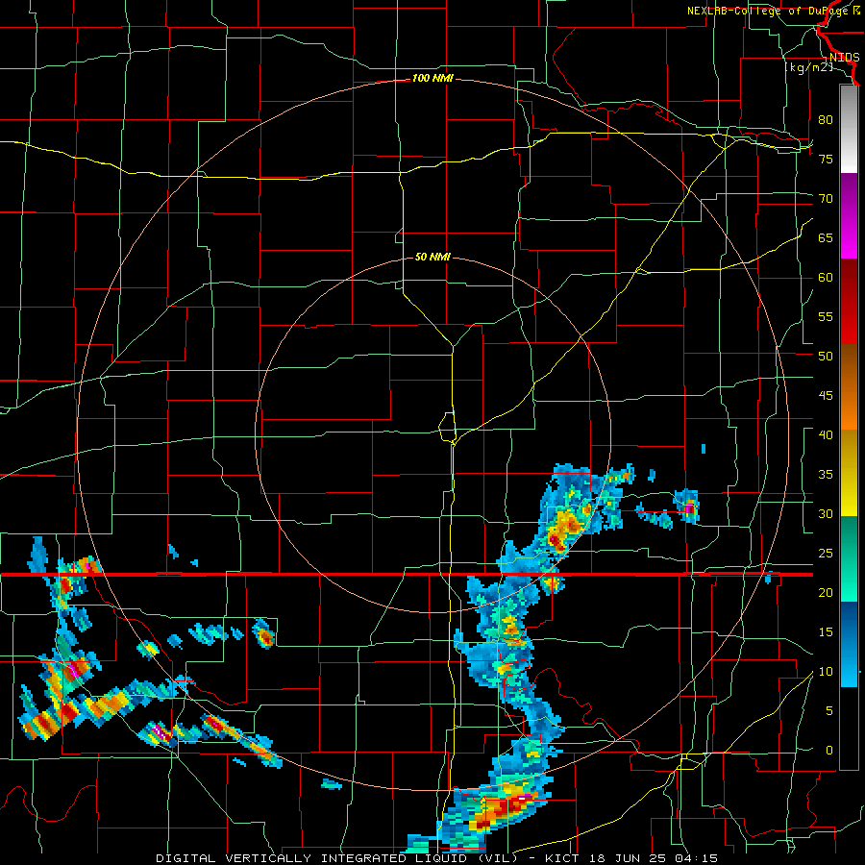This screenshot has width=865, height=865.
Task: Click the "NIDS" label above the color scale
Action: [x=844, y=58]
